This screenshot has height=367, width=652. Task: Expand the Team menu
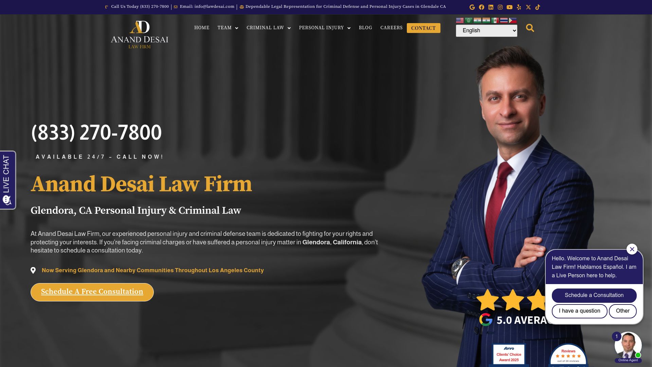[228, 28]
